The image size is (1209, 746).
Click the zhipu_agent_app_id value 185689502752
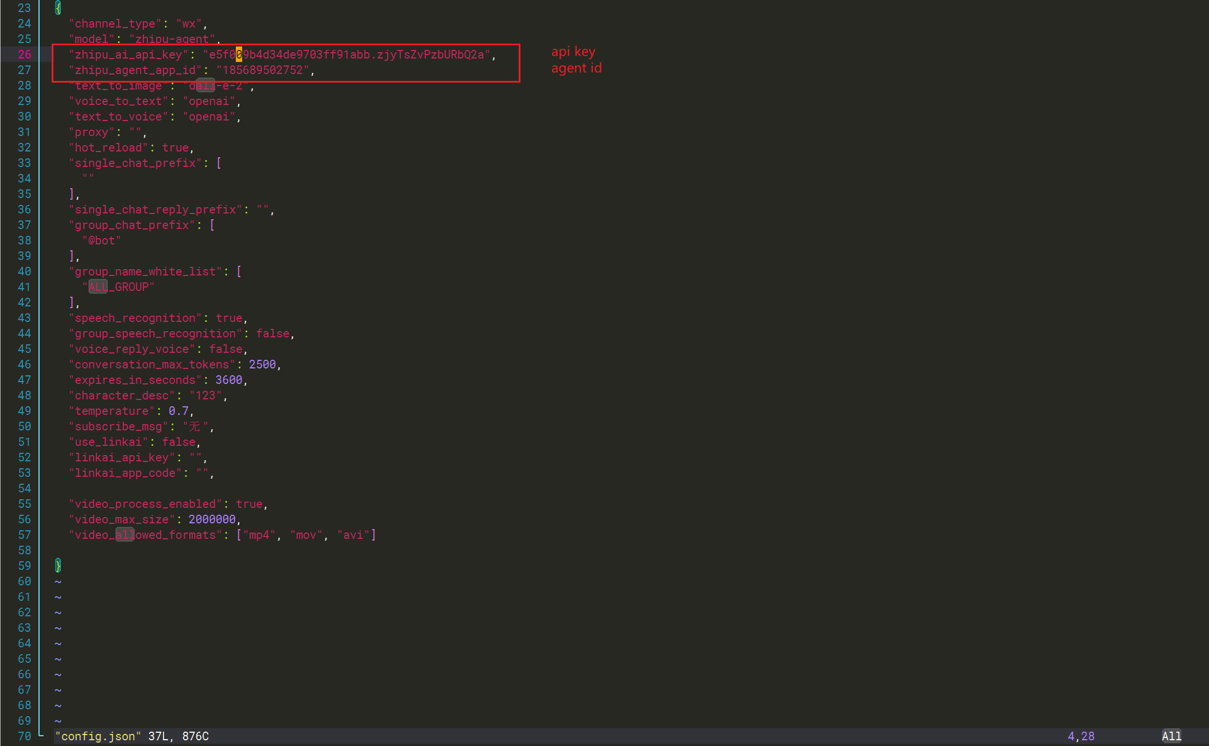[262, 70]
